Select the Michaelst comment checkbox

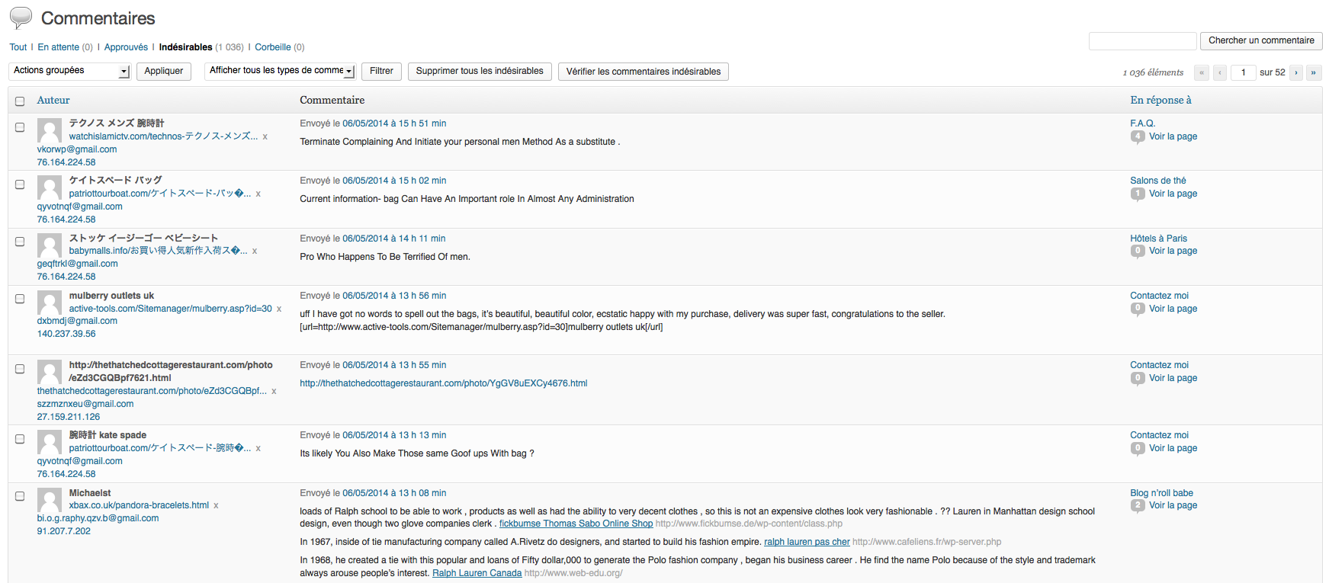(20, 496)
